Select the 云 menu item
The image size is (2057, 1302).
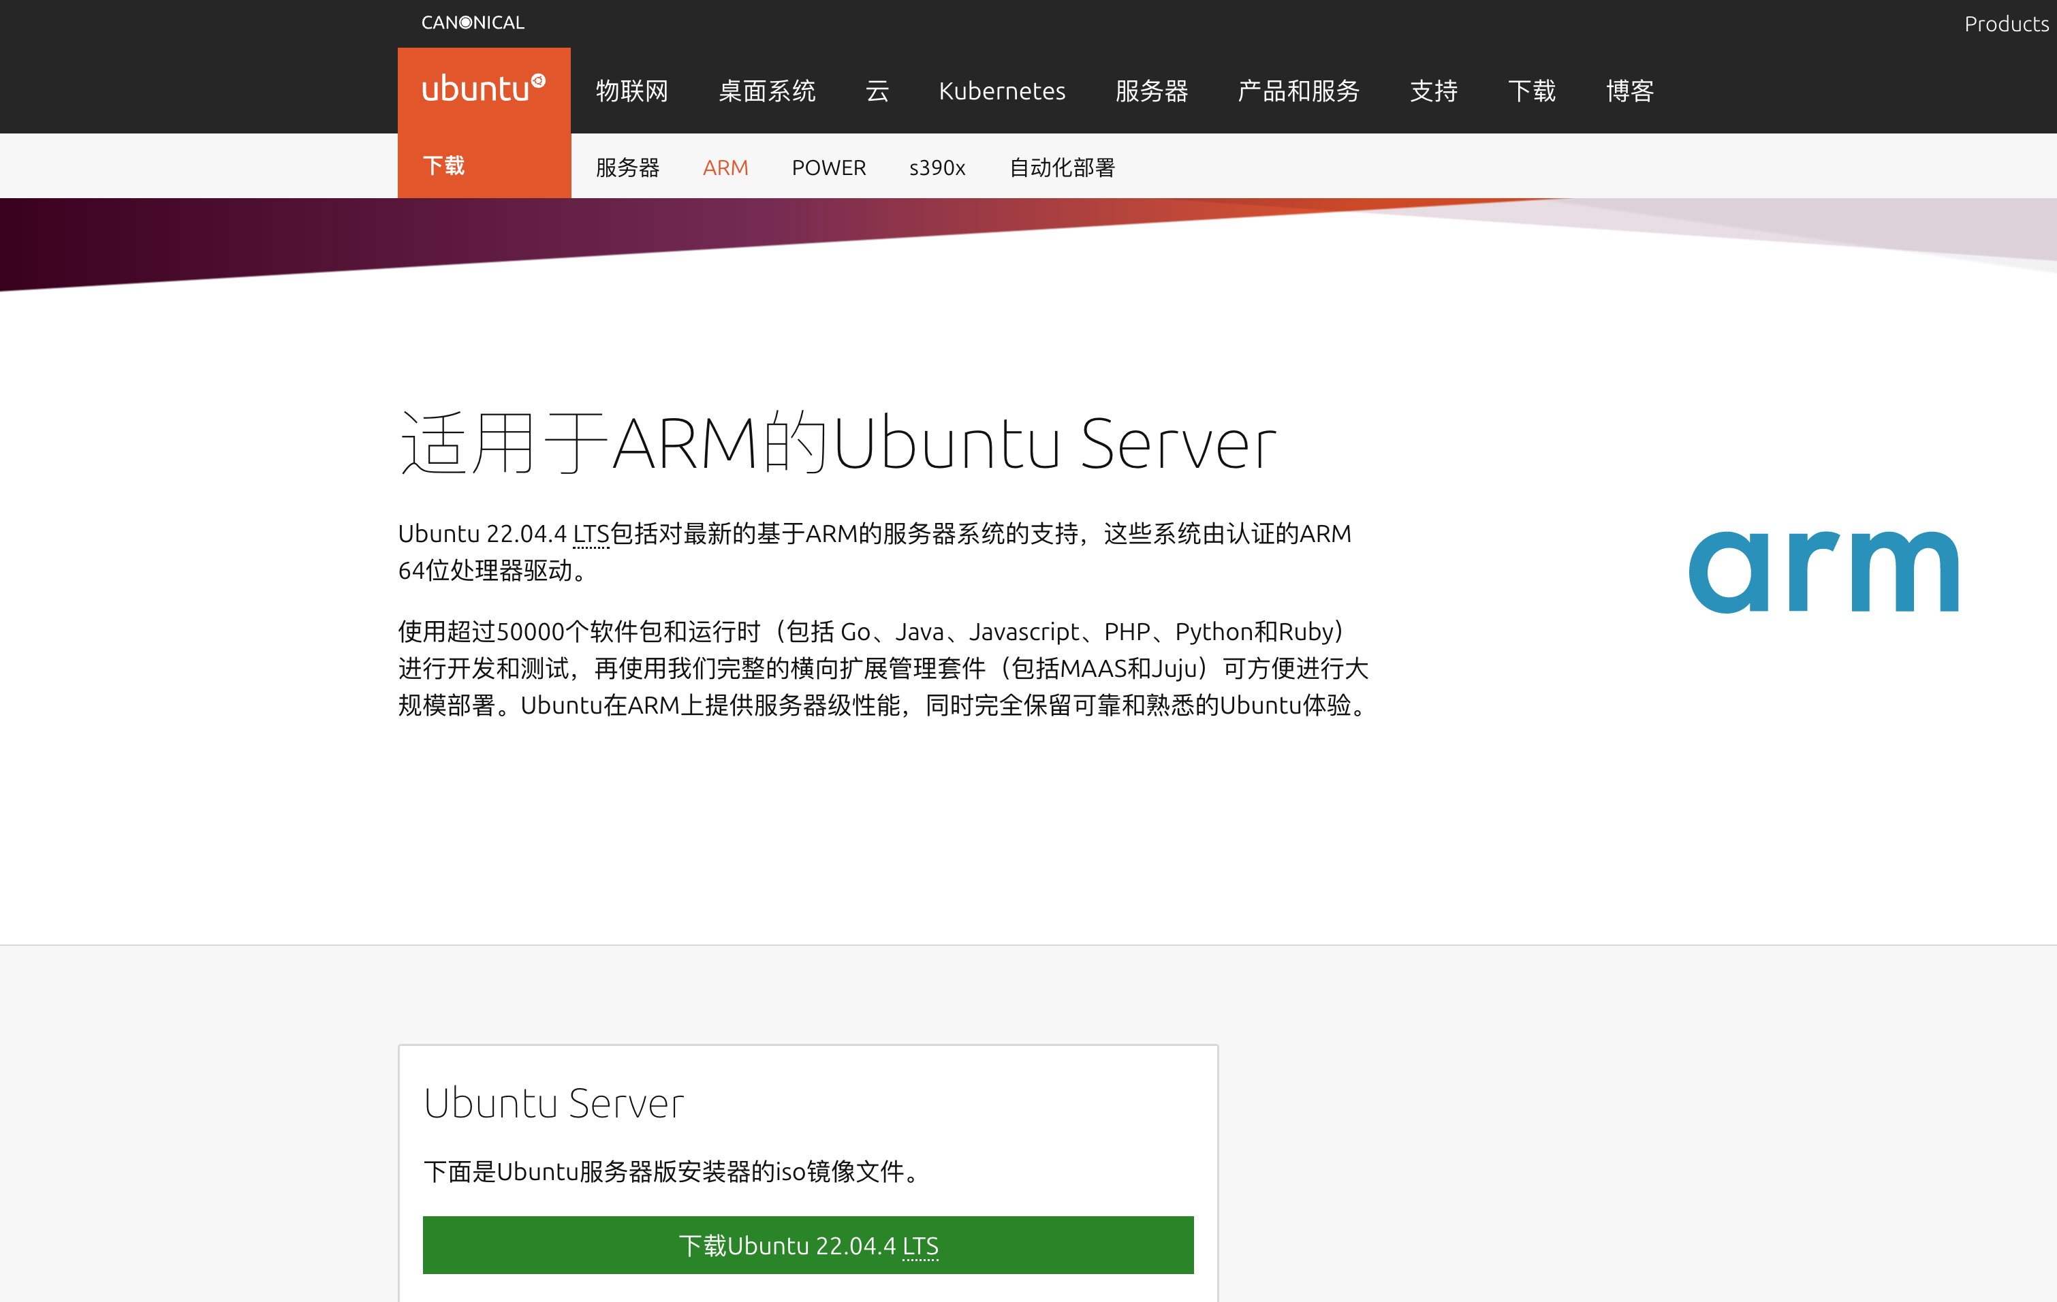[877, 91]
